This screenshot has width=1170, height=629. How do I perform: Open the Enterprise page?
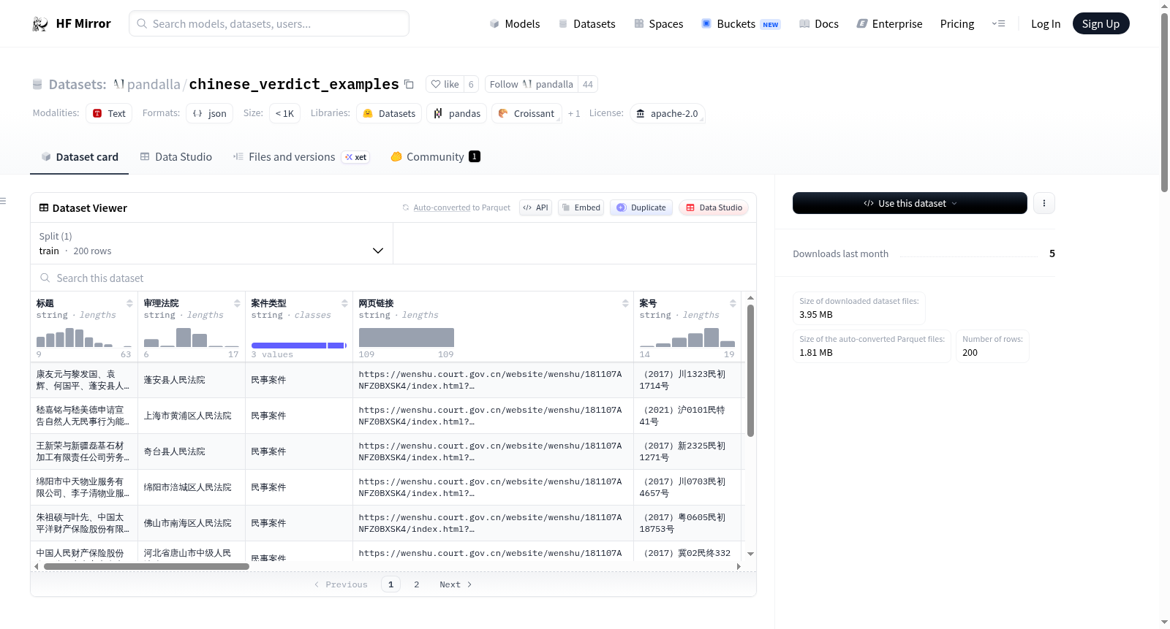pyautogui.click(x=889, y=24)
